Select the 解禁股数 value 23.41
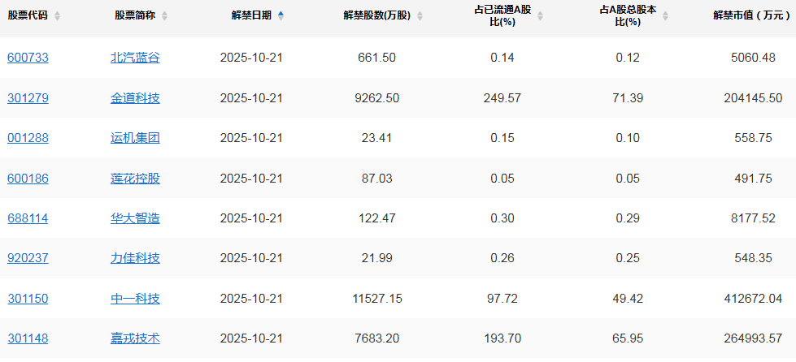Image resolution: width=796 pixels, height=362 pixels. [376, 138]
